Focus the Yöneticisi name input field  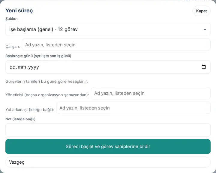[151, 93]
